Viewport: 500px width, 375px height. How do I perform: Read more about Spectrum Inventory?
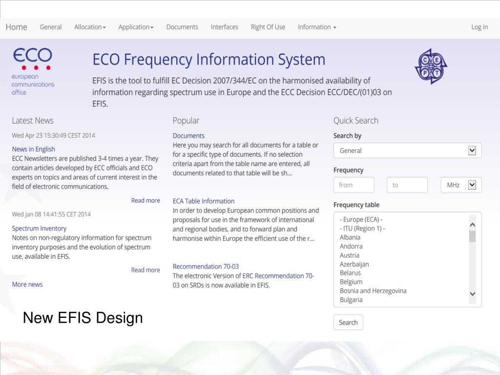pos(146,270)
